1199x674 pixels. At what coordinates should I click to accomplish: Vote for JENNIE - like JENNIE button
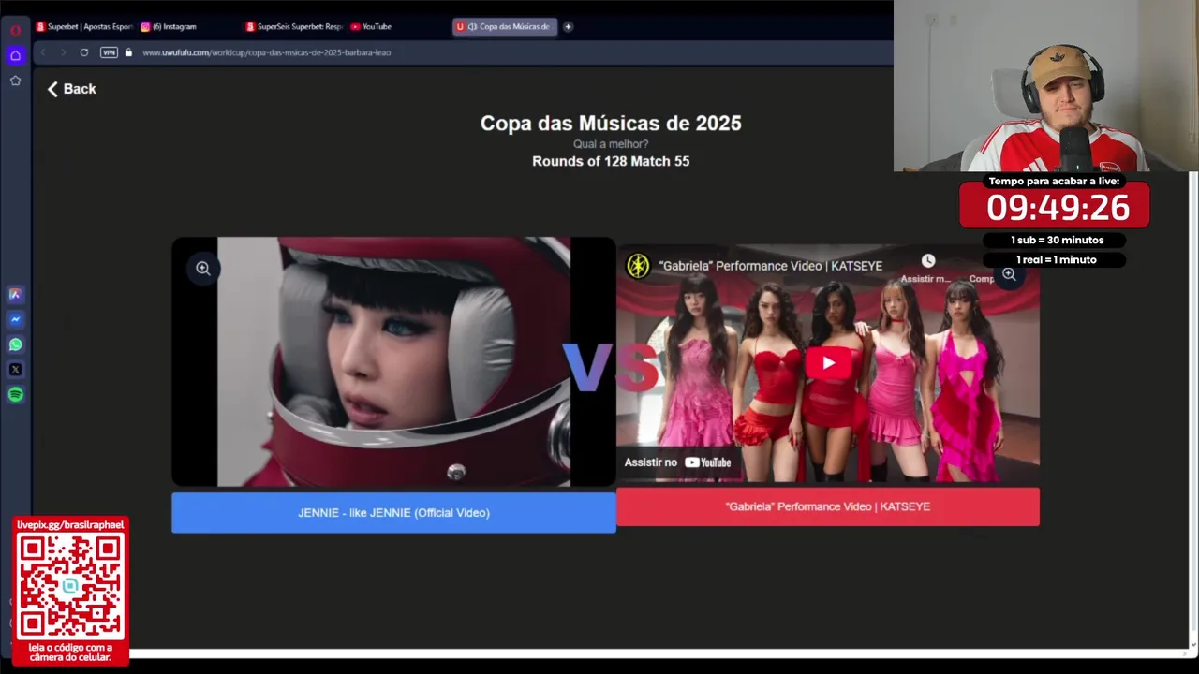[x=393, y=513]
